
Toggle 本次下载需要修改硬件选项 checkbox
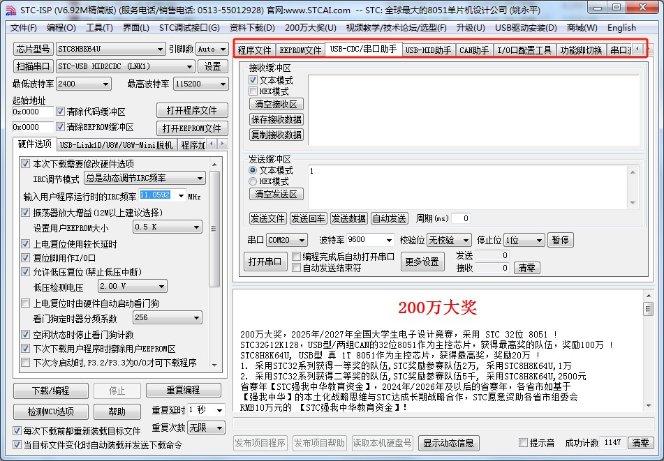click(x=25, y=164)
